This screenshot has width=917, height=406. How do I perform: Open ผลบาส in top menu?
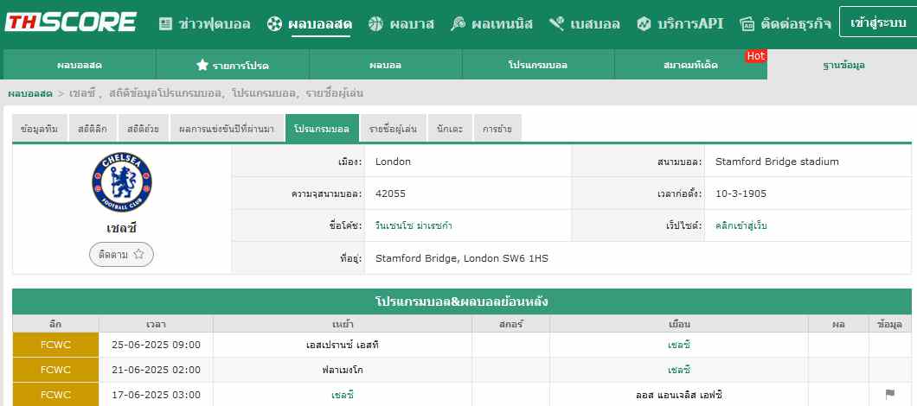412,24
